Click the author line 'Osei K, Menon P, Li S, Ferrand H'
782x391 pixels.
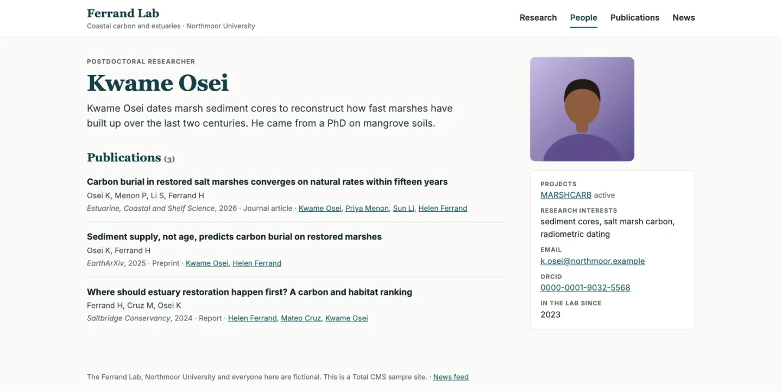[x=146, y=195]
